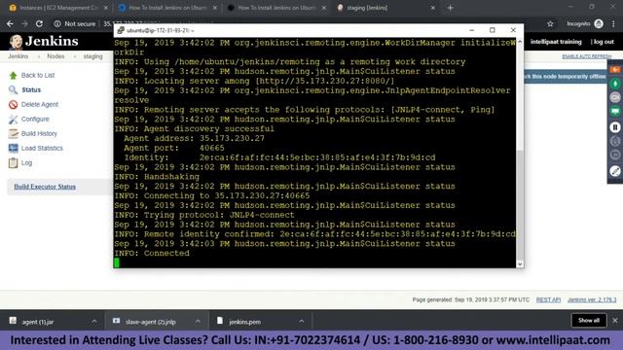Click the mark node temporarily offline button
Viewport: 623px width, 350px height.
pos(566,76)
